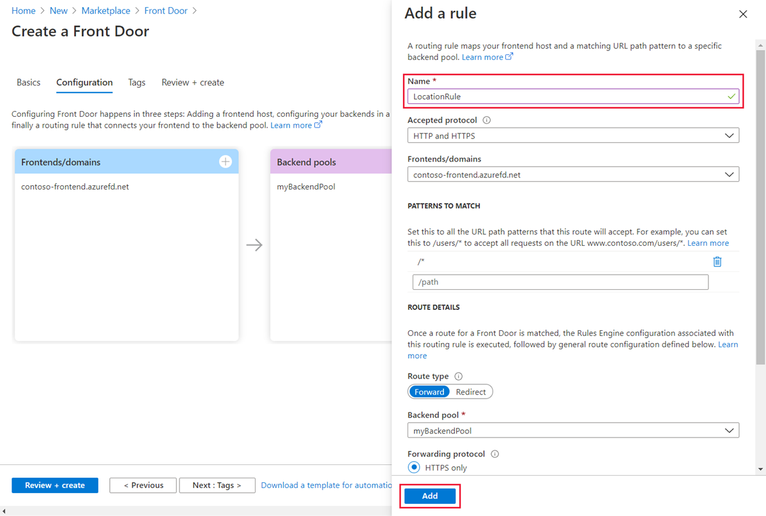Screen dimensions: 766x516
Task: Select the Forward route type
Action: coord(429,392)
